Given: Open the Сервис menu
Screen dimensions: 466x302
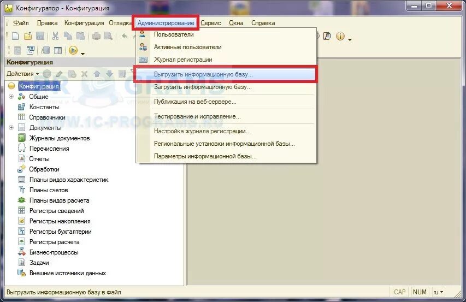Looking at the screenshot, I should (x=211, y=23).
